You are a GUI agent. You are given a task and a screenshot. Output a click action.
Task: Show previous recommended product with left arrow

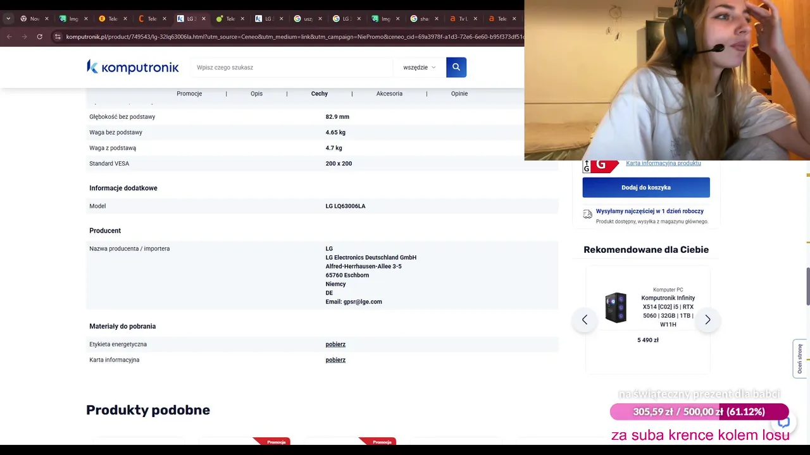pyautogui.click(x=585, y=320)
